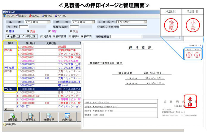Toggle the 対象外 checkbox

[x=42, y=37]
